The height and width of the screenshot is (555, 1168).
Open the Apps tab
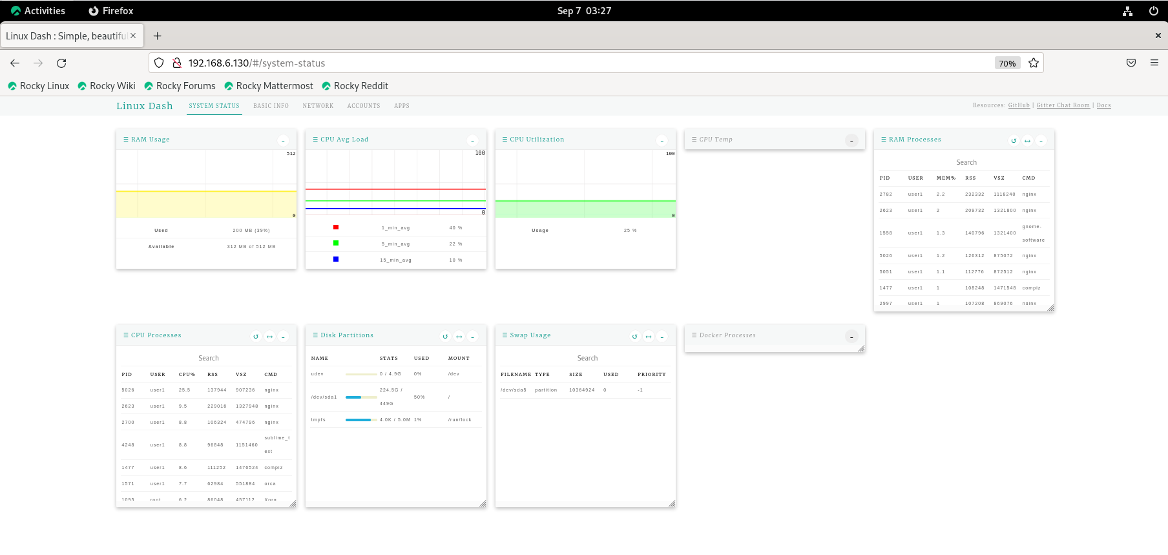tap(402, 106)
